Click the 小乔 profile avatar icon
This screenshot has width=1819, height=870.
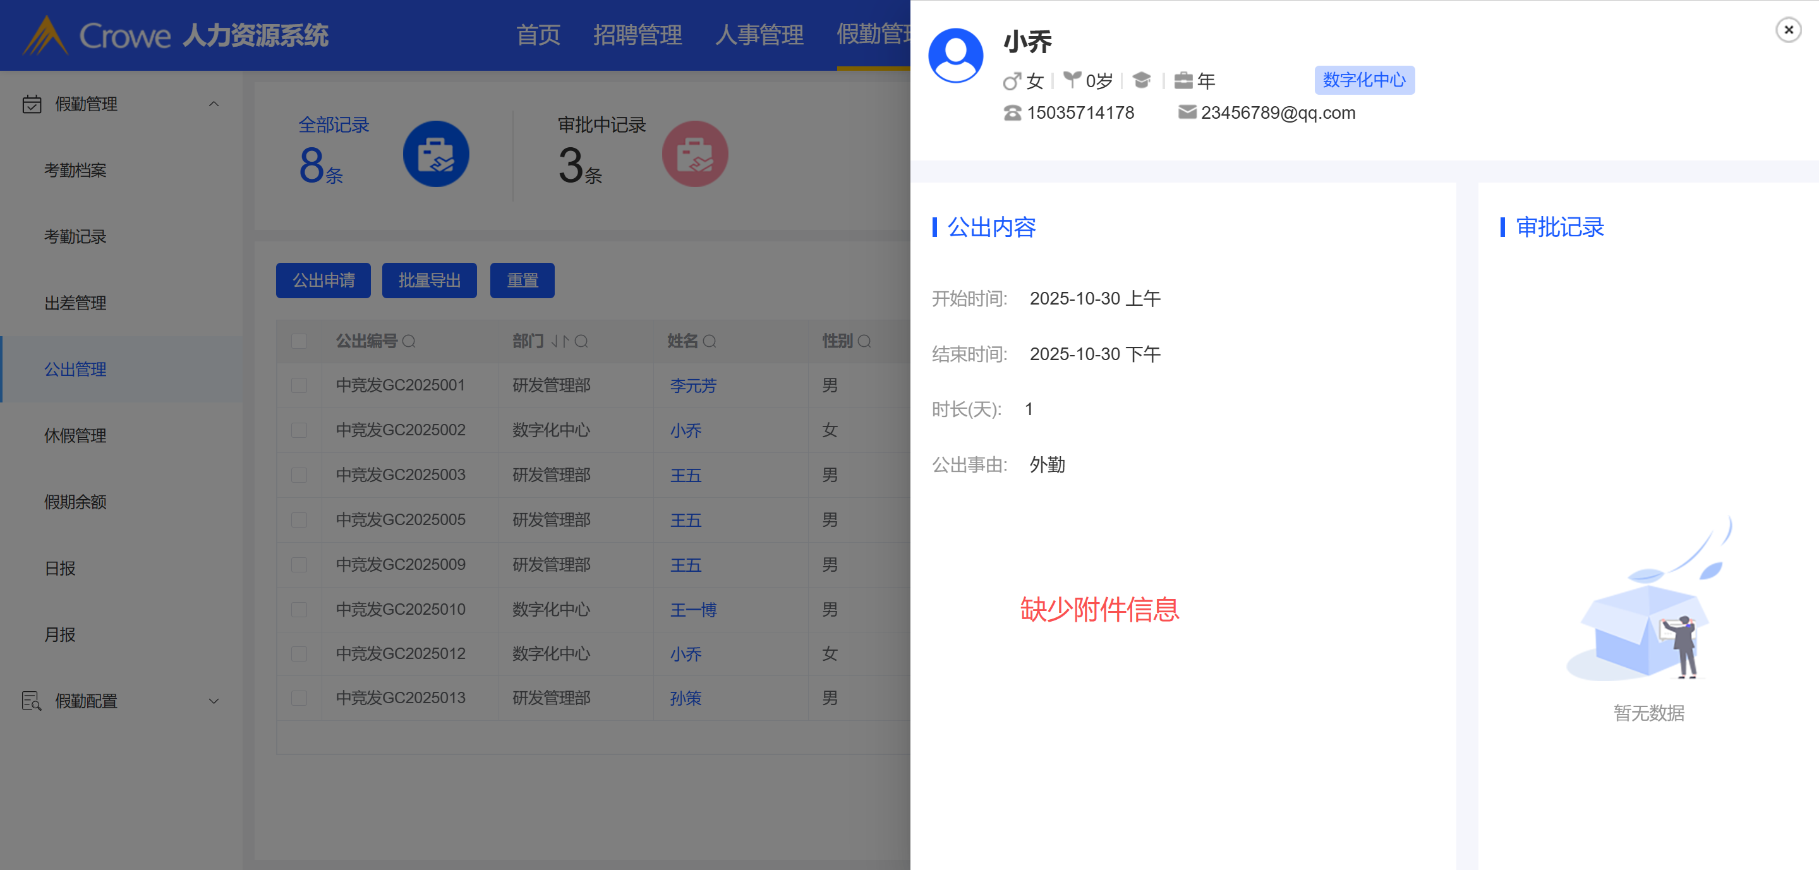tap(955, 56)
